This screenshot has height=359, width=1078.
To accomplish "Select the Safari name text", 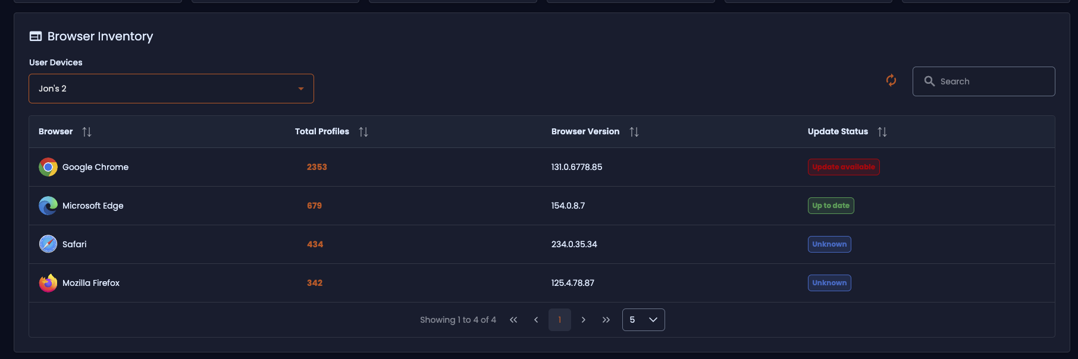I will (74, 244).
